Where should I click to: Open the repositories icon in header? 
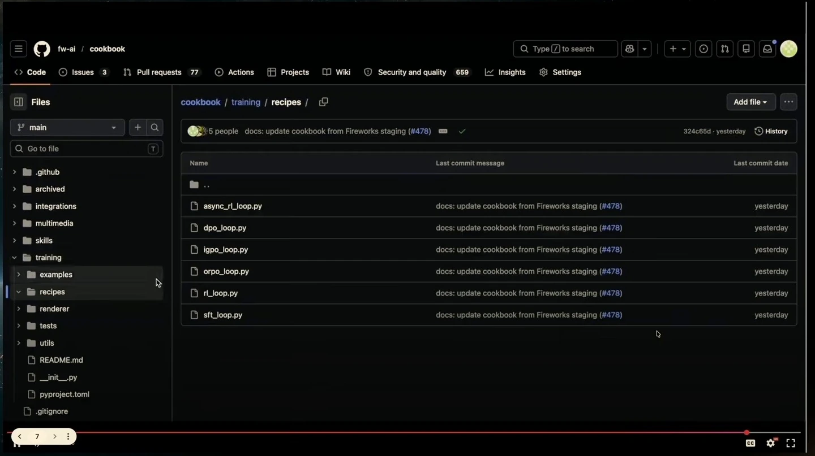click(746, 49)
